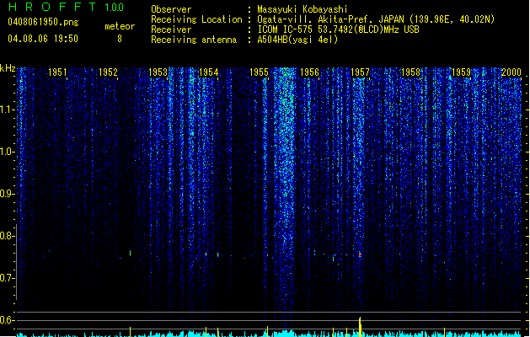Click the 1953 time marker
530x337 pixels.
click(x=158, y=72)
